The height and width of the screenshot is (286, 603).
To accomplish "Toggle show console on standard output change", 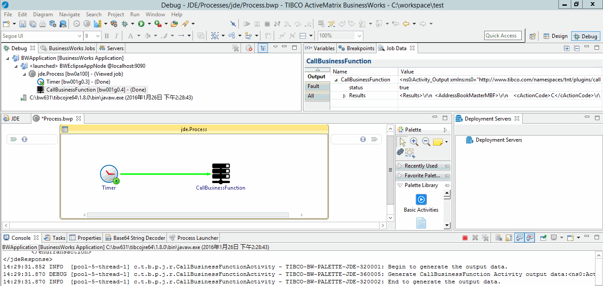I will pos(520,238).
